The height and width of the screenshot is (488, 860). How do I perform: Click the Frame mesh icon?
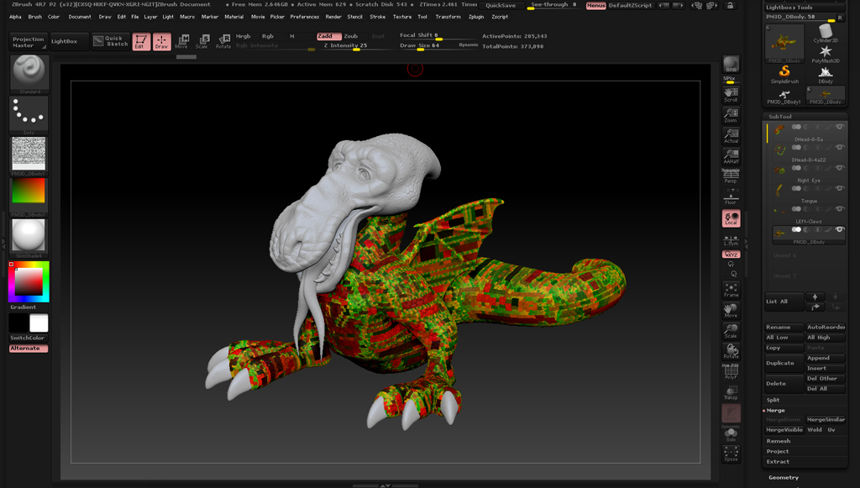pyautogui.click(x=732, y=290)
